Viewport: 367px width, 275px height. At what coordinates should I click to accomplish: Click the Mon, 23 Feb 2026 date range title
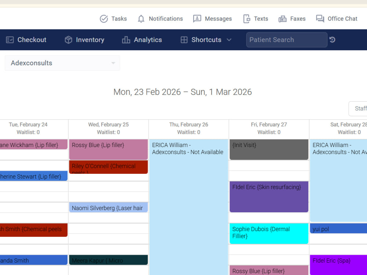click(x=182, y=92)
